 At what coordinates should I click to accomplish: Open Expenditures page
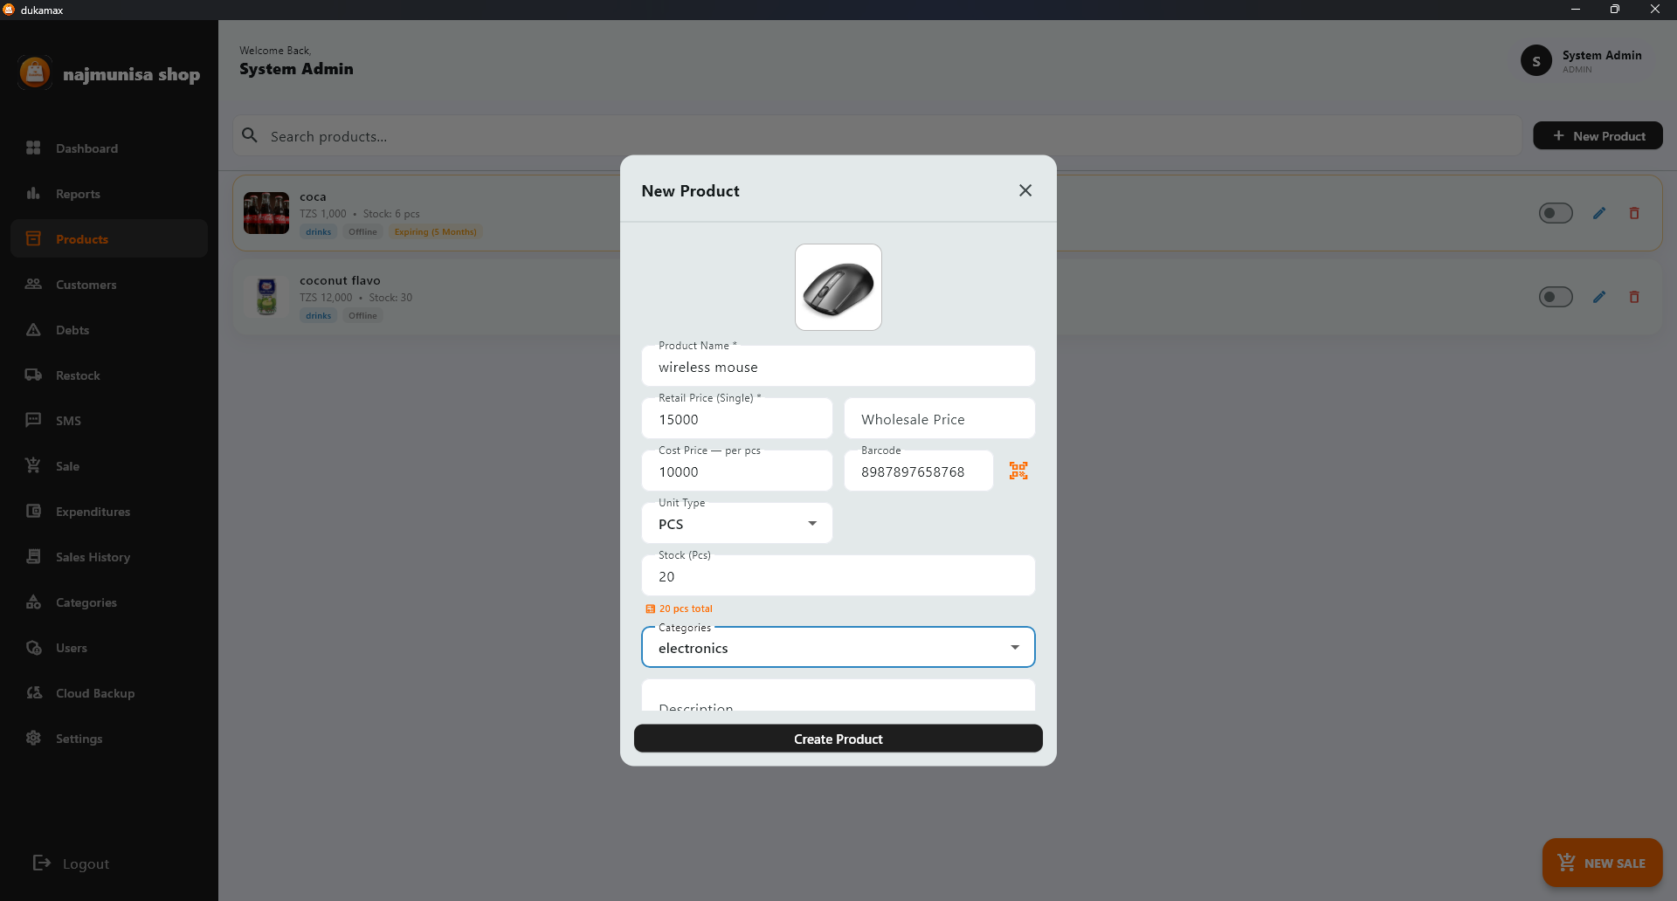click(x=109, y=512)
